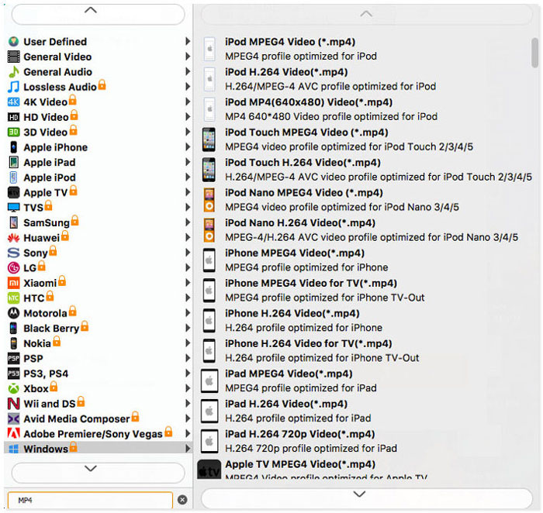Click the Sony S logo icon
Viewport: 543px width, 513px height.
click(x=13, y=253)
